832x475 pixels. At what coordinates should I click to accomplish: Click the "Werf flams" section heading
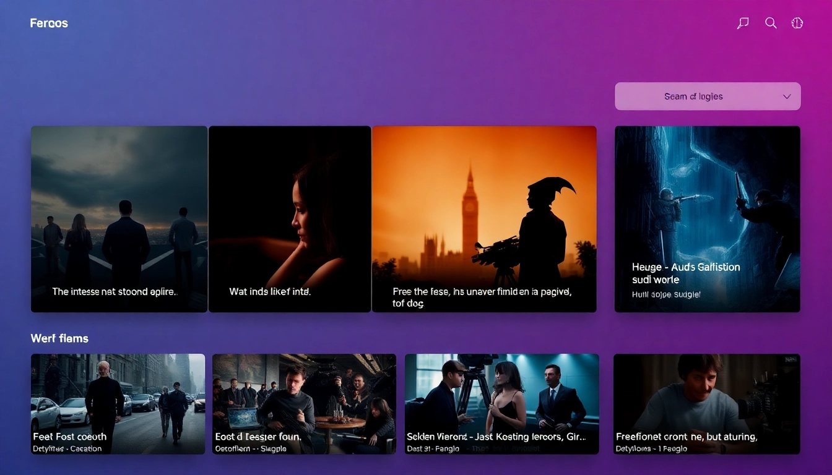click(59, 338)
